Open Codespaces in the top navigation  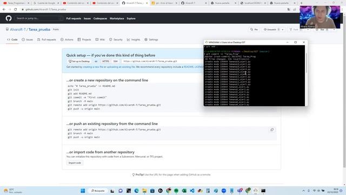(x=100, y=18)
